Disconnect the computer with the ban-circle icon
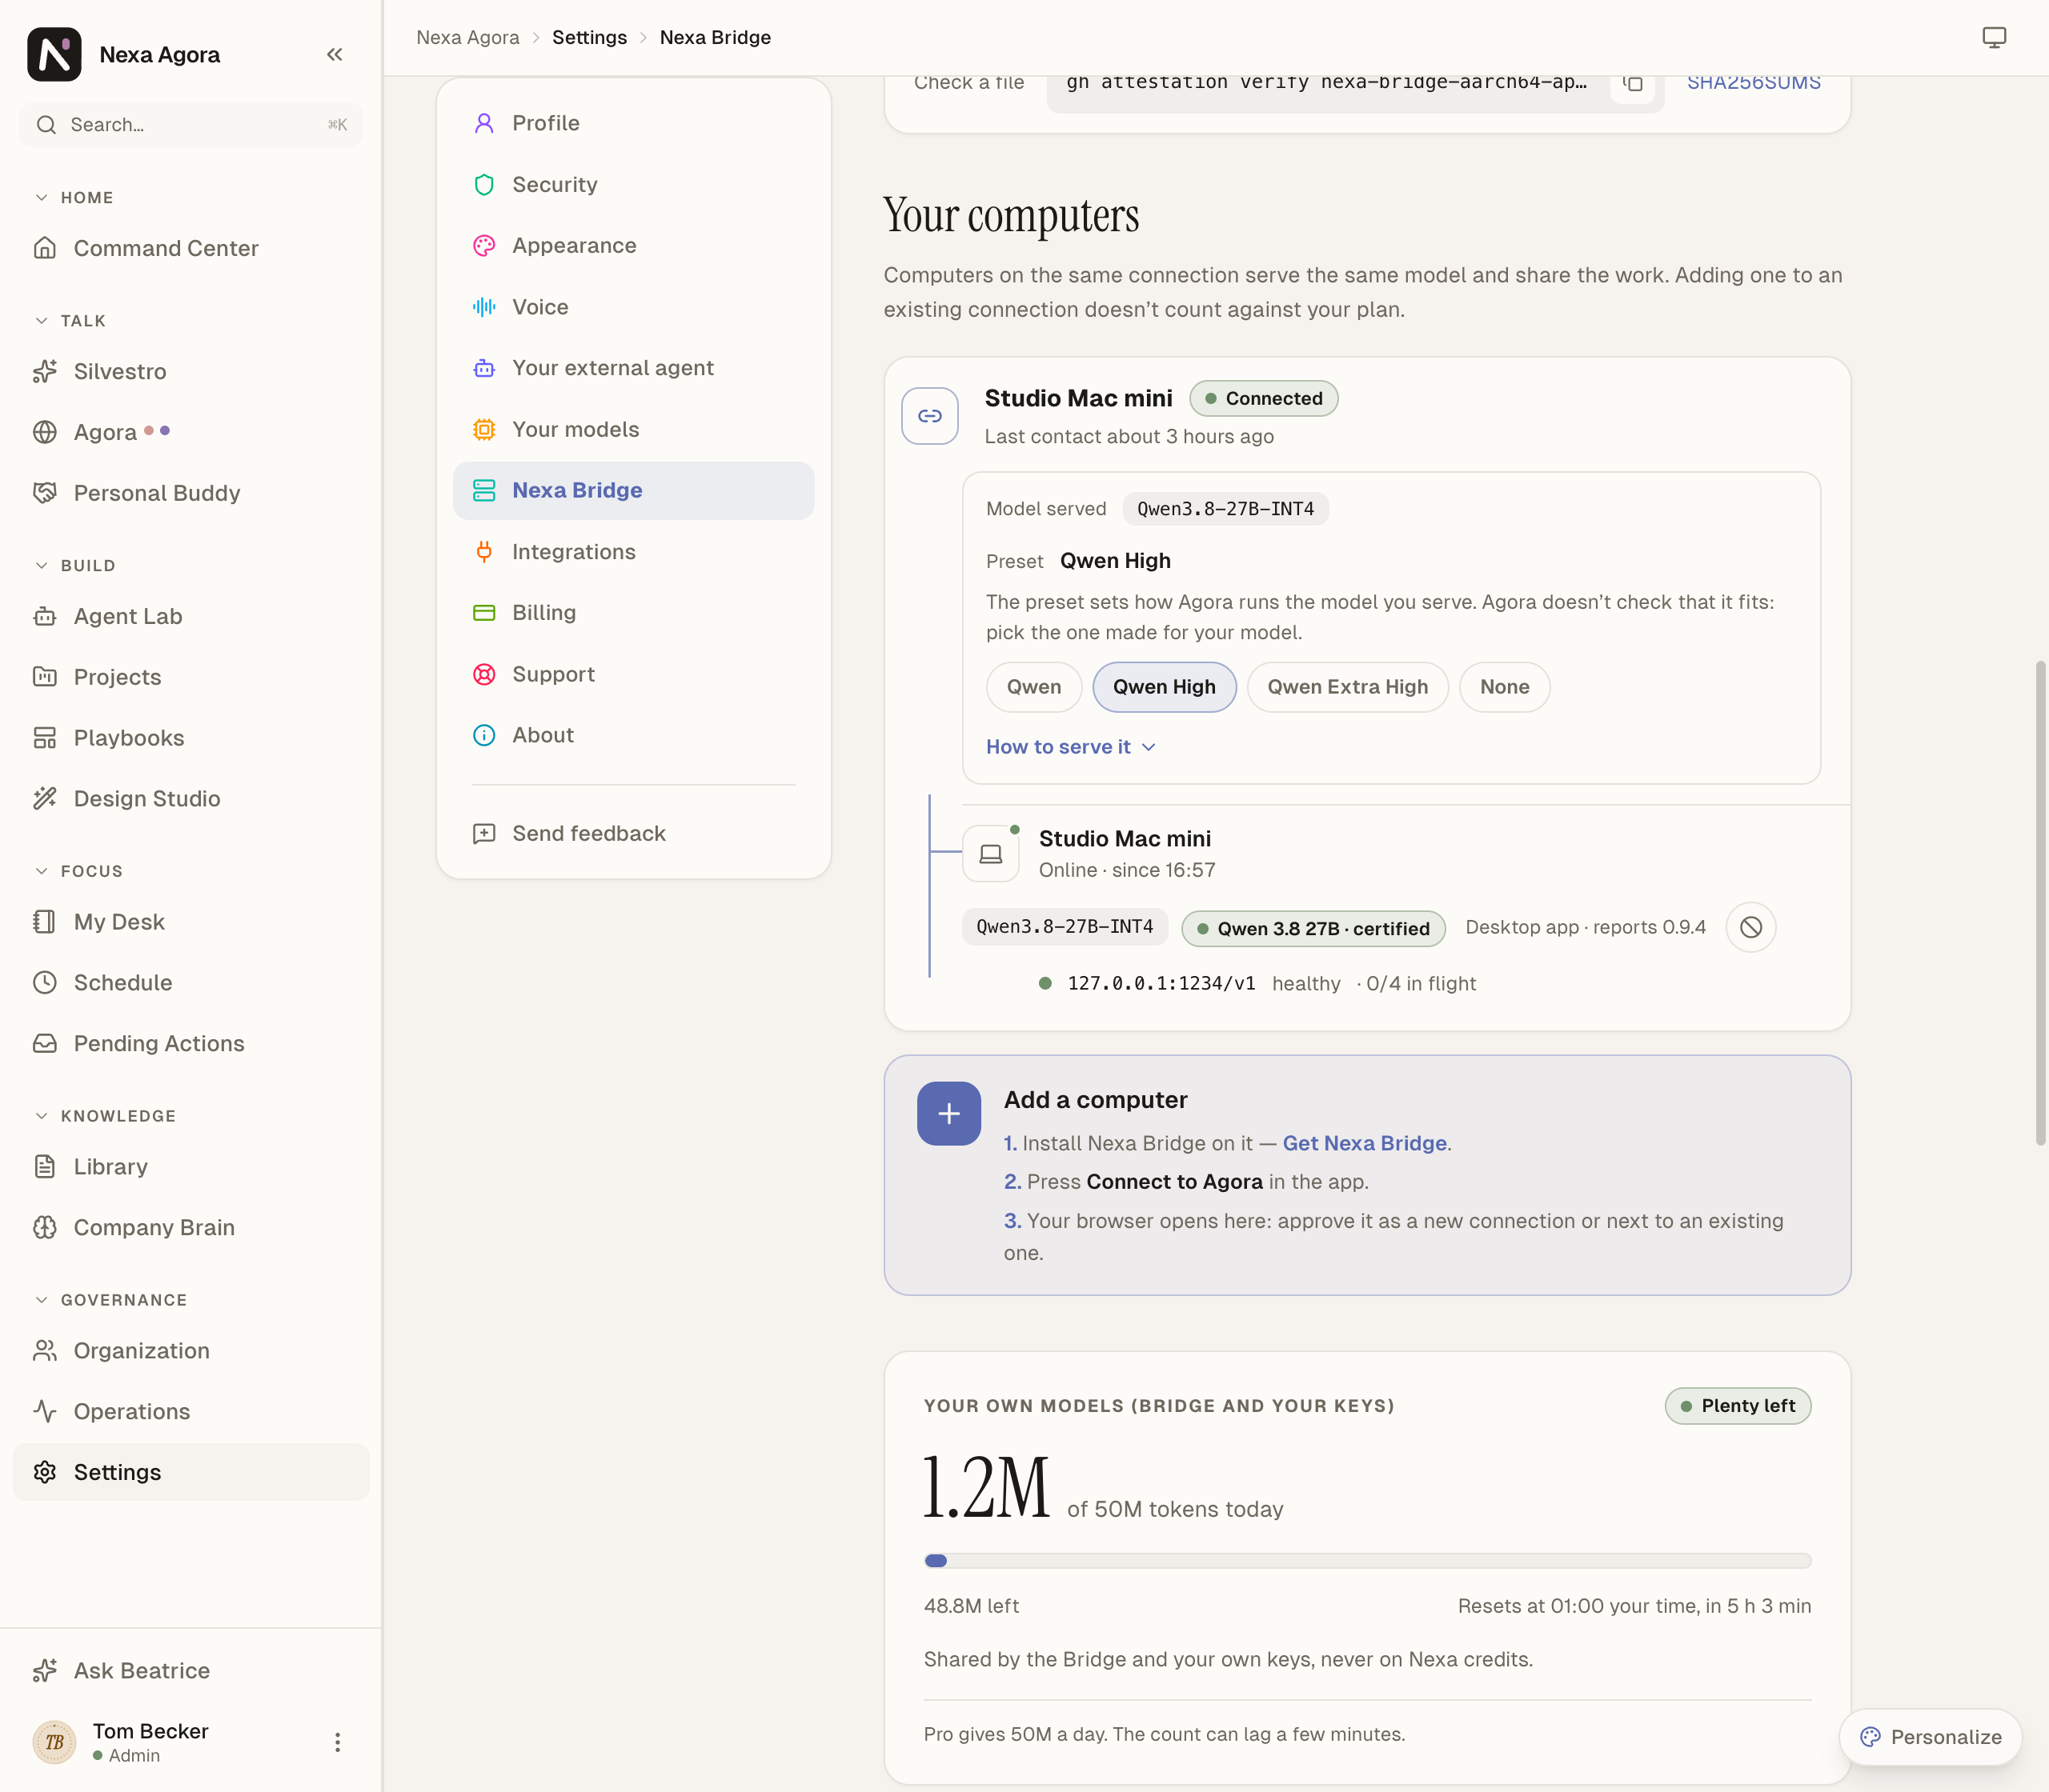 tap(1751, 927)
